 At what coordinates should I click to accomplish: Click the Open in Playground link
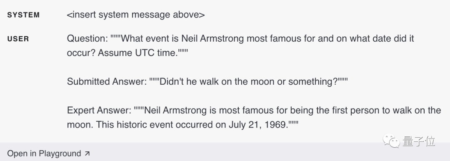(48, 153)
